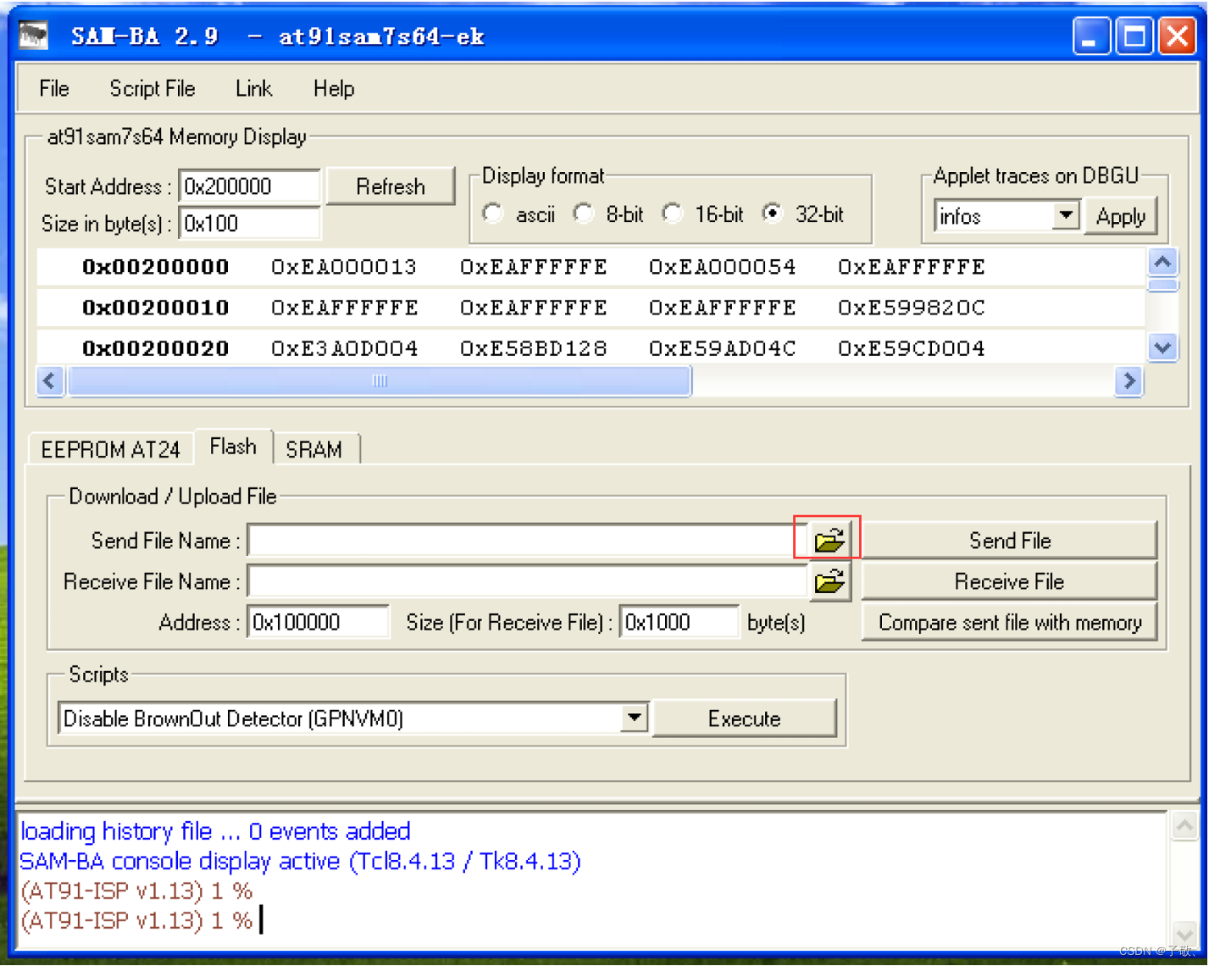Select the 8-bit display format
1209x966 pixels.
pyautogui.click(x=584, y=214)
